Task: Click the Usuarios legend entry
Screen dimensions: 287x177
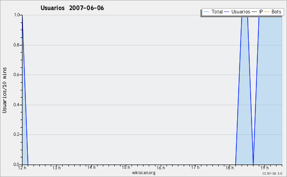Action: point(237,11)
